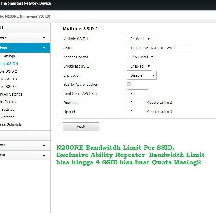Screen dimensions: 216x216
Task: Click the SSID name text field
Action: point(158,48)
